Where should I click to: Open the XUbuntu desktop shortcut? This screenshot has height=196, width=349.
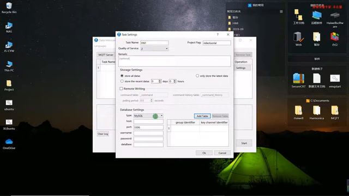pos(9,124)
